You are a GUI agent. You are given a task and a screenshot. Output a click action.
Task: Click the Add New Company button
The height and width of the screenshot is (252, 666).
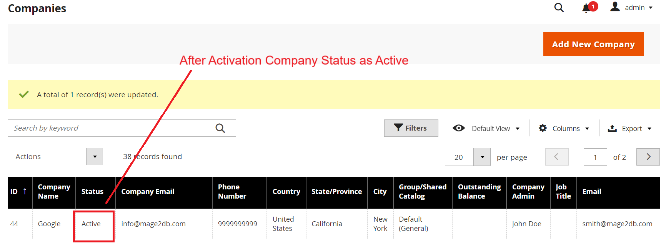click(x=593, y=44)
